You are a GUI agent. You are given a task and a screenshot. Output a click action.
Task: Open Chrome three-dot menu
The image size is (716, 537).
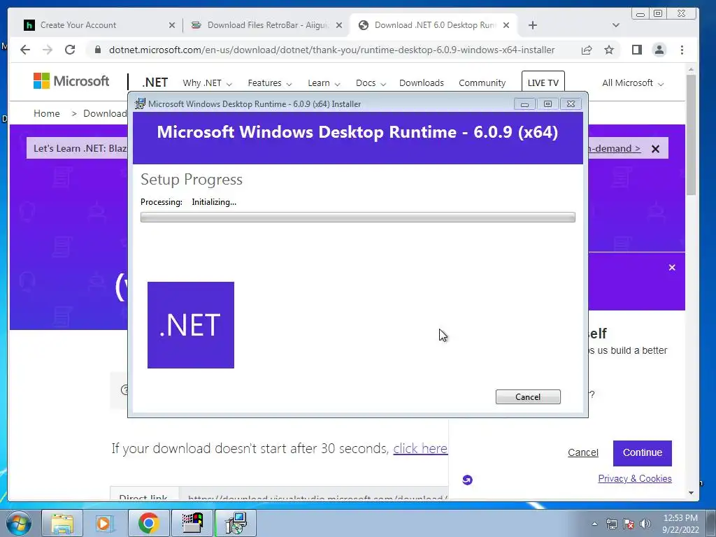coord(682,50)
